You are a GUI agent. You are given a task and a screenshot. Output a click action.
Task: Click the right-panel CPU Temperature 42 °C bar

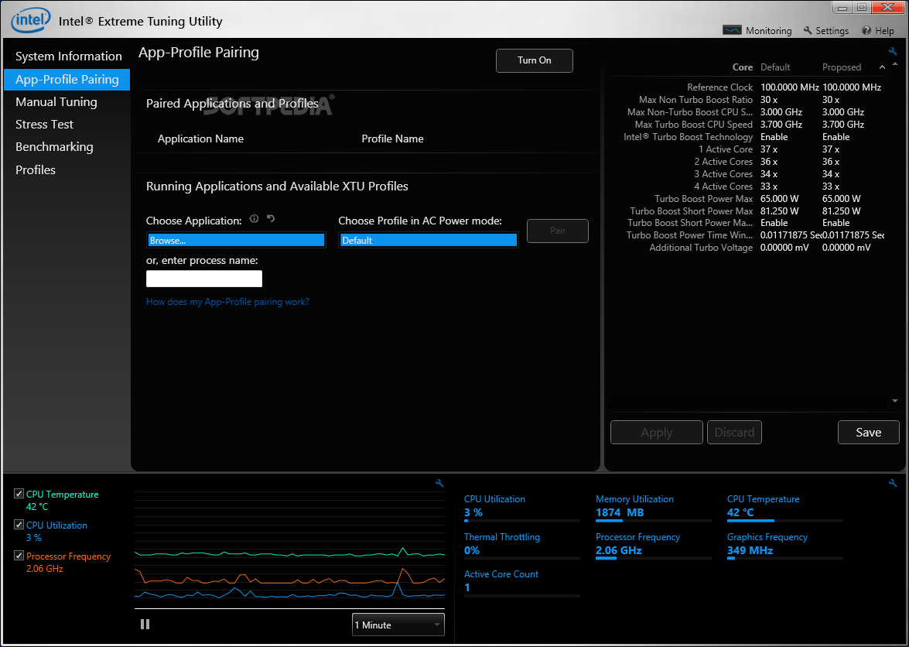click(x=785, y=521)
